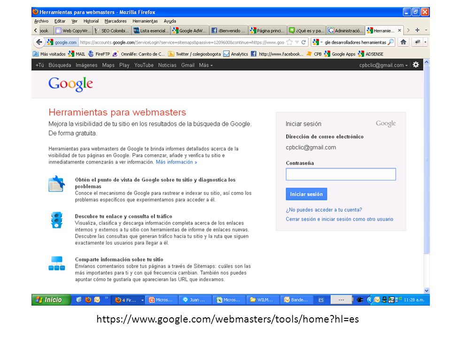Open the Archivo menu

41,21
